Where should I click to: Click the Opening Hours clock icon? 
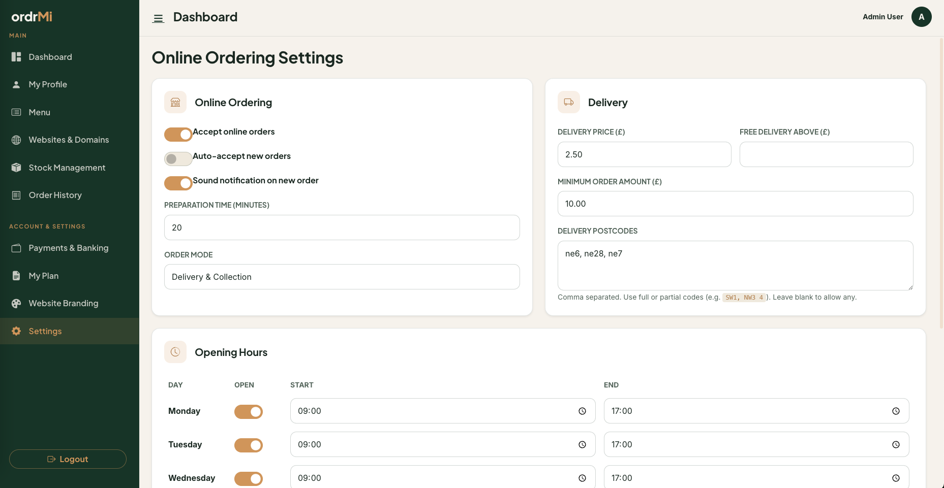click(x=175, y=352)
